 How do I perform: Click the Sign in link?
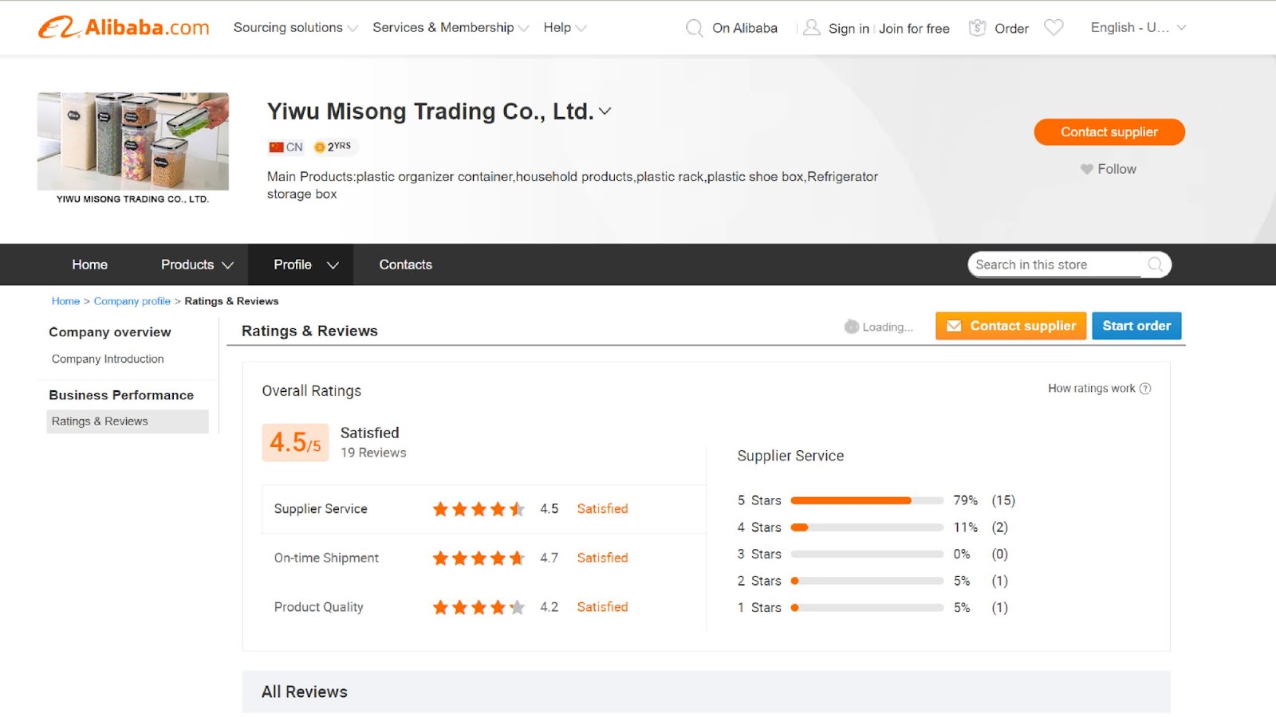point(849,29)
